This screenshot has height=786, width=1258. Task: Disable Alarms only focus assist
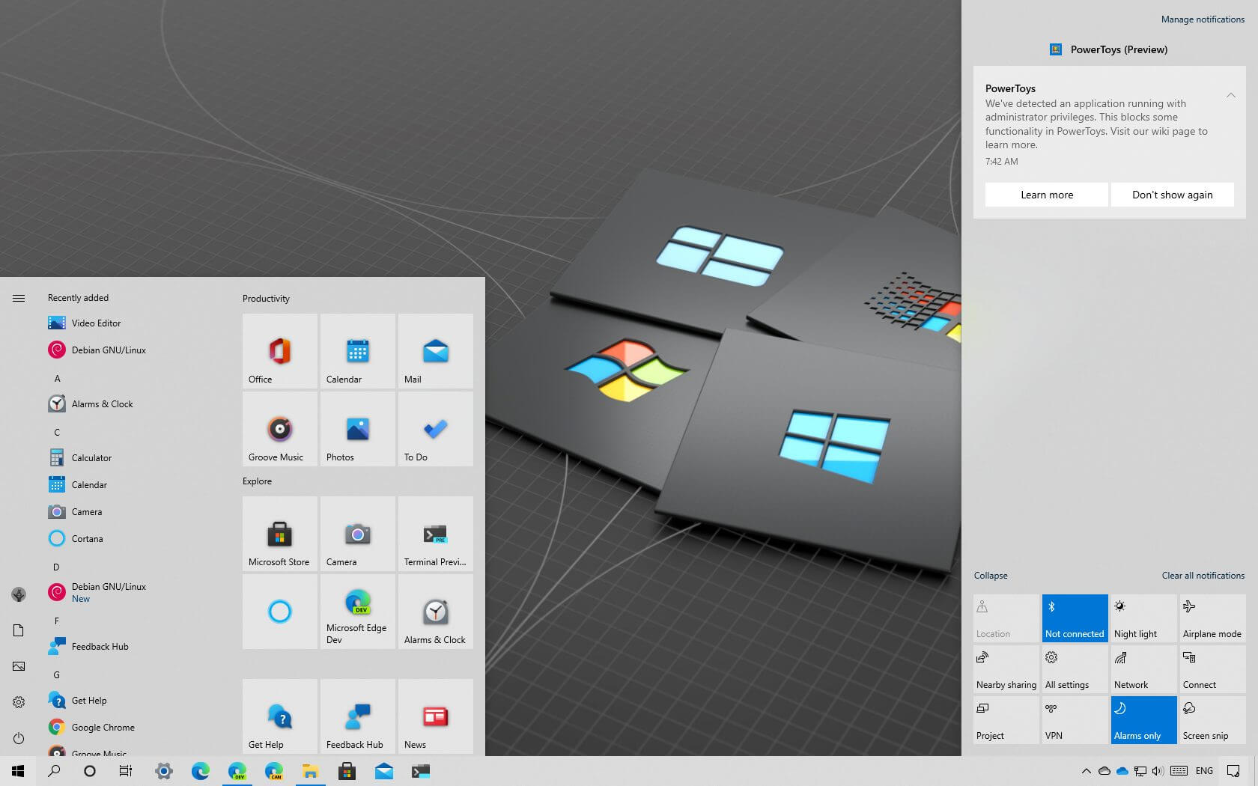[x=1143, y=719]
